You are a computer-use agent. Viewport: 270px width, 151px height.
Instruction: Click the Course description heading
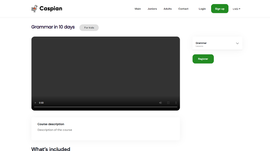tap(51, 124)
